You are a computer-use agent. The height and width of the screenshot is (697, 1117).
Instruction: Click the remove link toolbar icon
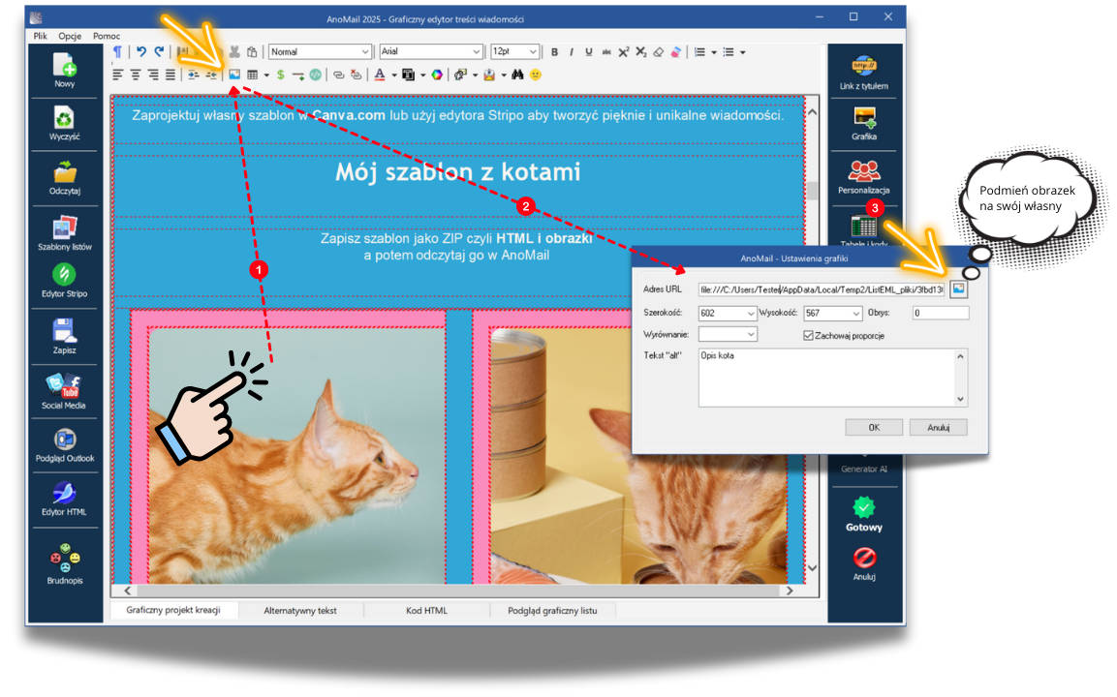pyautogui.click(x=357, y=74)
